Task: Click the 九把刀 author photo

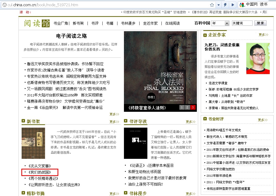Action: [258, 58]
